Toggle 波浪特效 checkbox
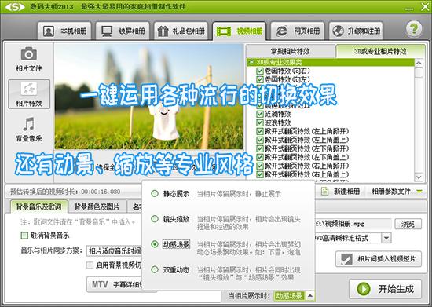Screen dimensions: 432x307 pyautogui.click(x=260, y=122)
